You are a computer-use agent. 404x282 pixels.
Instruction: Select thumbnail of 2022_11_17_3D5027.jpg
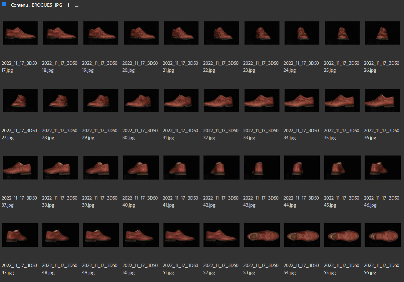click(20, 100)
